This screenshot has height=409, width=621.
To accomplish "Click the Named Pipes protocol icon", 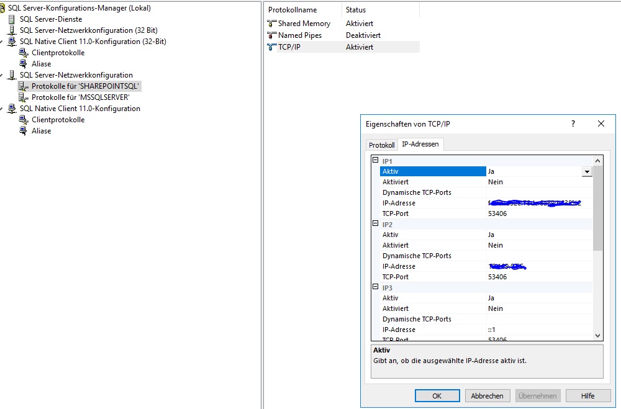I will (272, 35).
